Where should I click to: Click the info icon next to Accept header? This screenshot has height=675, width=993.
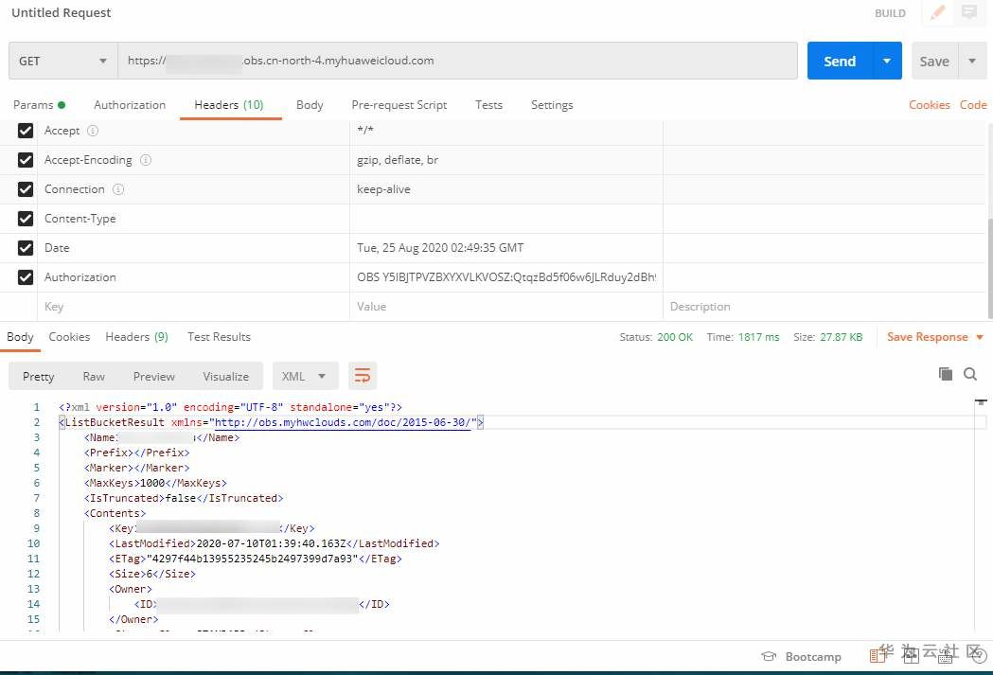pyautogui.click(x=93, y=131)
